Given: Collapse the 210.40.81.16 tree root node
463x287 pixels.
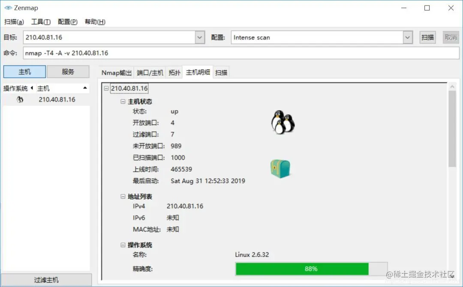Looking at the screenshot, I should (106, 88).
